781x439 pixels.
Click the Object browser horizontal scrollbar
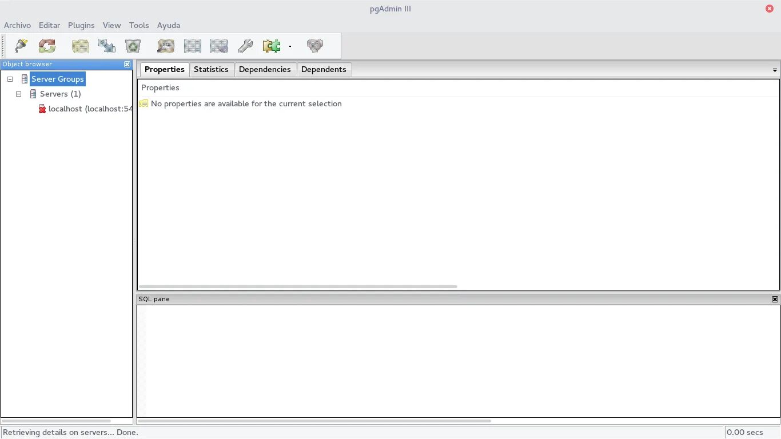[56, 421]
